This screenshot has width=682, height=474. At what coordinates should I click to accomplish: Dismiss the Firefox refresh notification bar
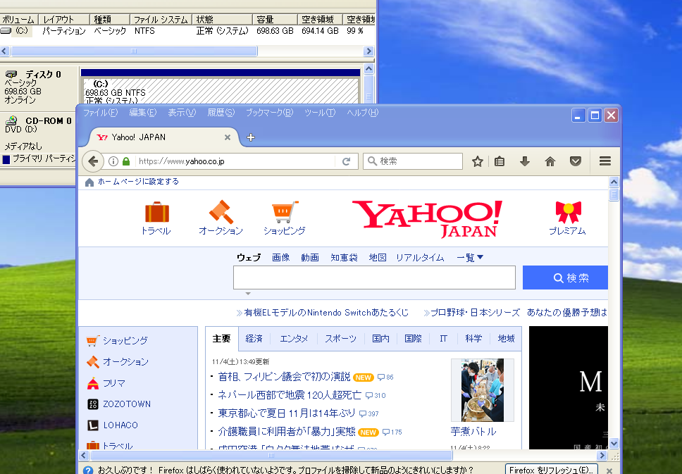pyautogui.click(x=609, y=470)
